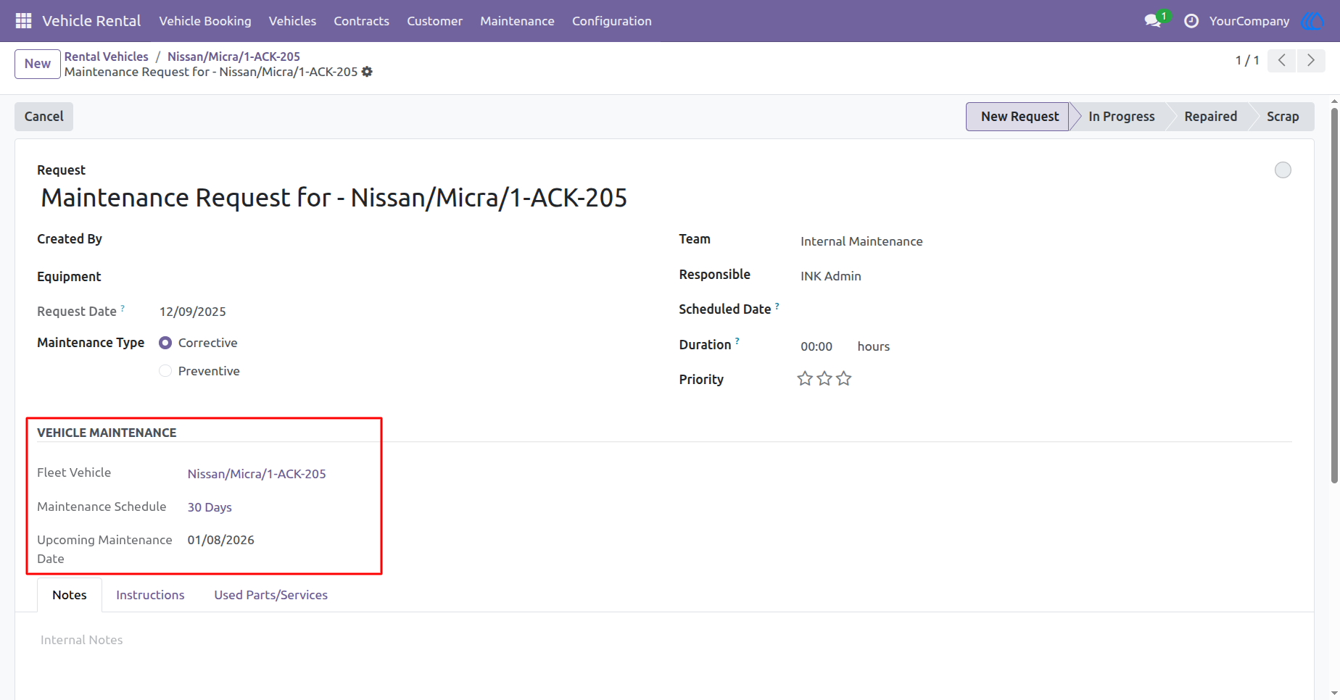1340x700 pixels.
Task: Click the Request Date field 12/09/2025
Action: pos(193,312)
